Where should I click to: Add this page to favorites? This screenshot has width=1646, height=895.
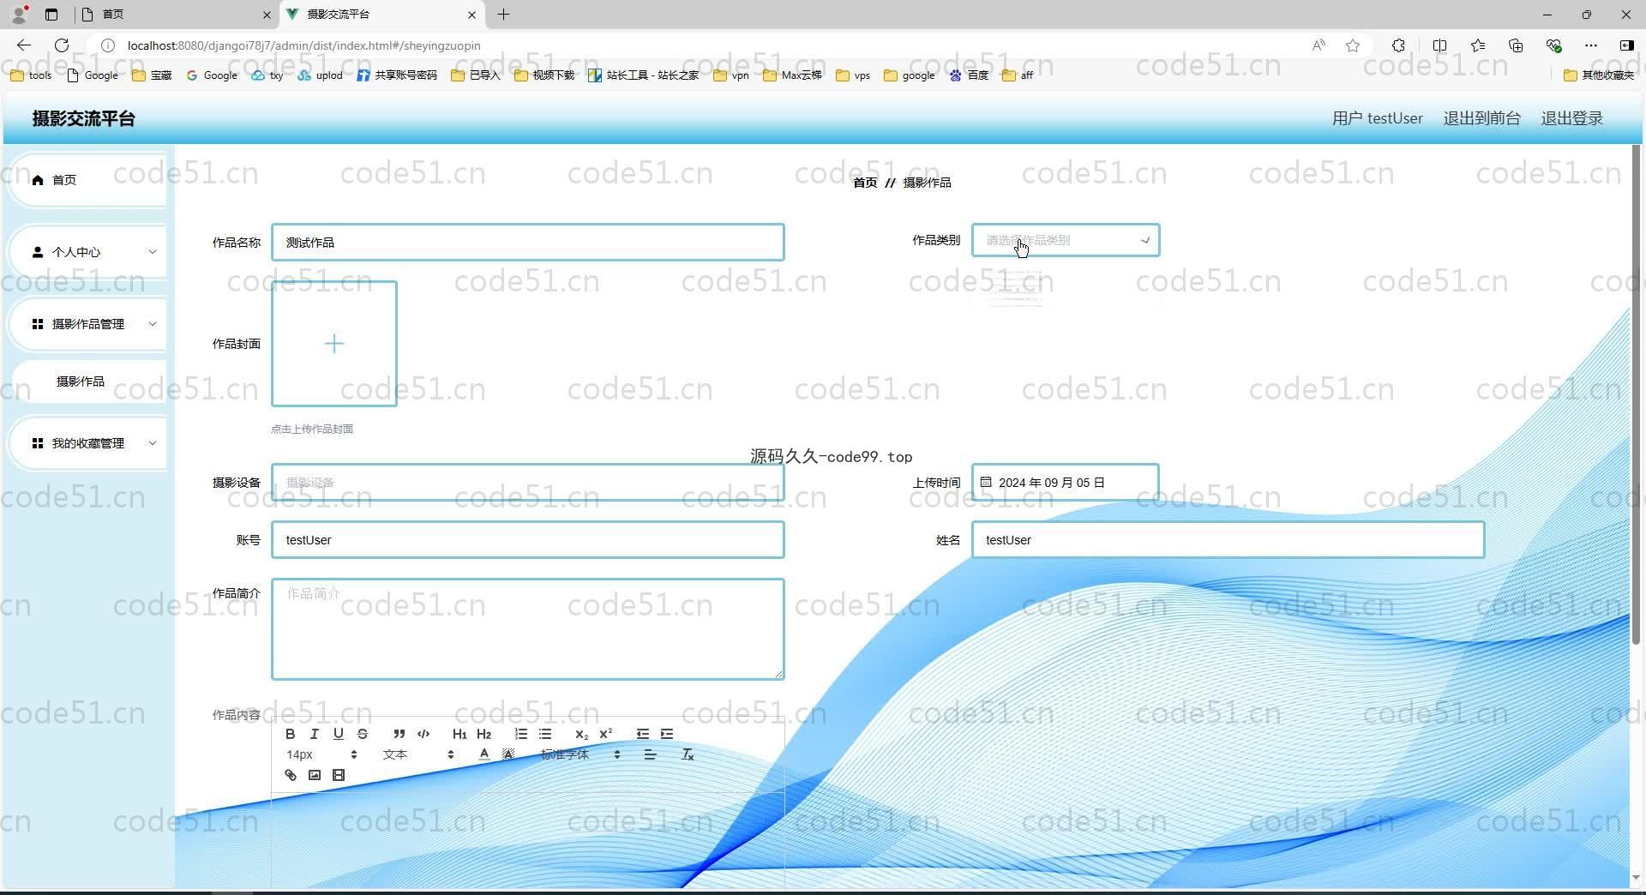pyautogui.click(x=1353, y=45)
